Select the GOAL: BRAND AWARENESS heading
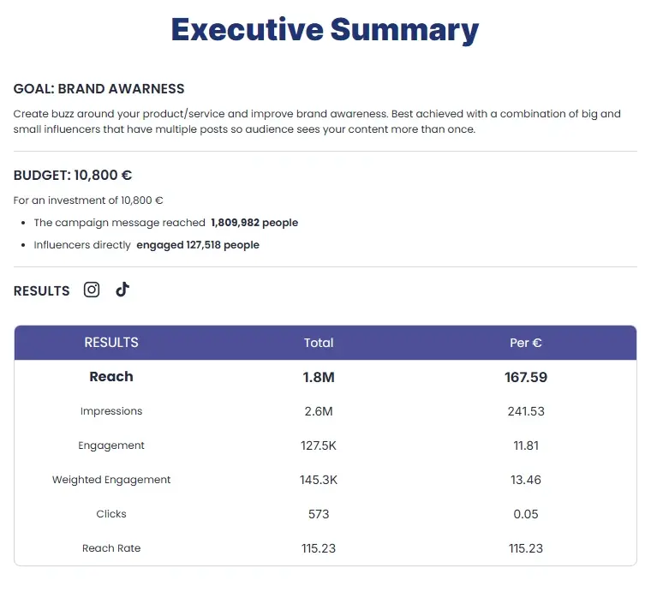This screenshot has height=592, width=651. 99,89
